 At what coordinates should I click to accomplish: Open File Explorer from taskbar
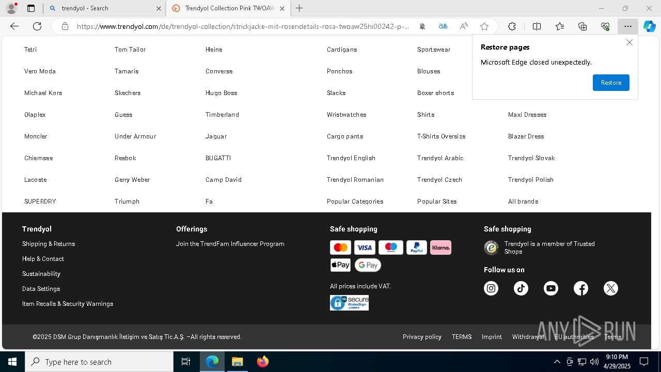click(237, 362)
